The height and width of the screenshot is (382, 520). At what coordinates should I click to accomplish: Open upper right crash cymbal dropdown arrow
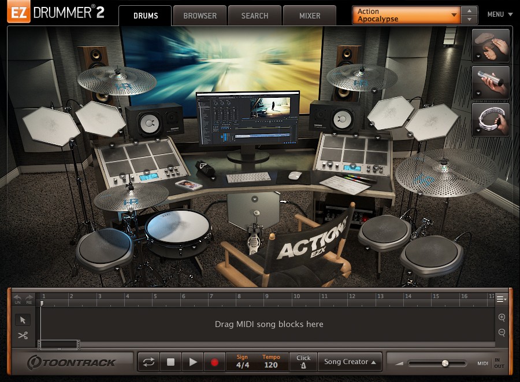point(374,91)
